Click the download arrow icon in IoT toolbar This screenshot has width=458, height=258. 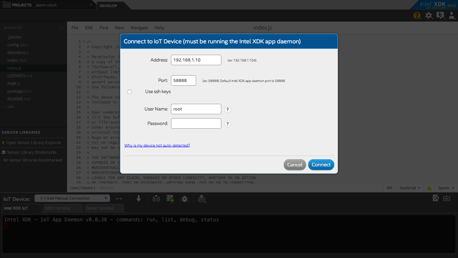click(138, 199)
